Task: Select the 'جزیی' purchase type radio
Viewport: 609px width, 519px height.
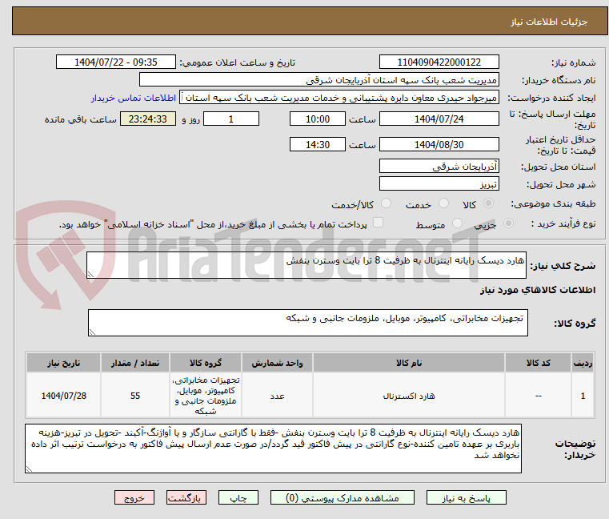Action: pyautogui.click(x=508, y=223)
